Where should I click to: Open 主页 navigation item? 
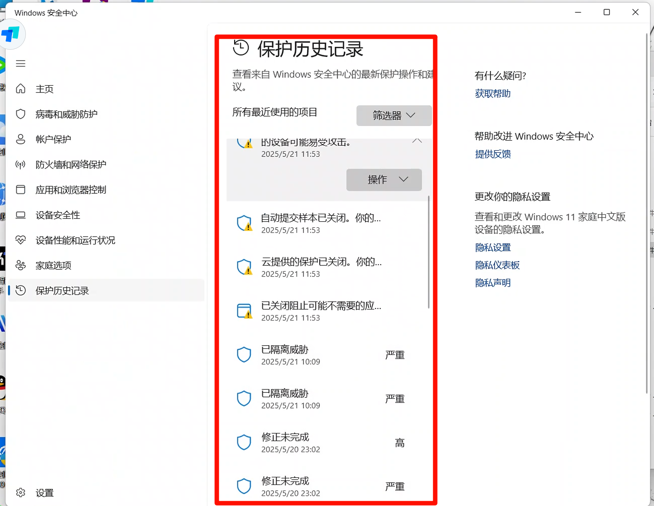tap(106, 88)
